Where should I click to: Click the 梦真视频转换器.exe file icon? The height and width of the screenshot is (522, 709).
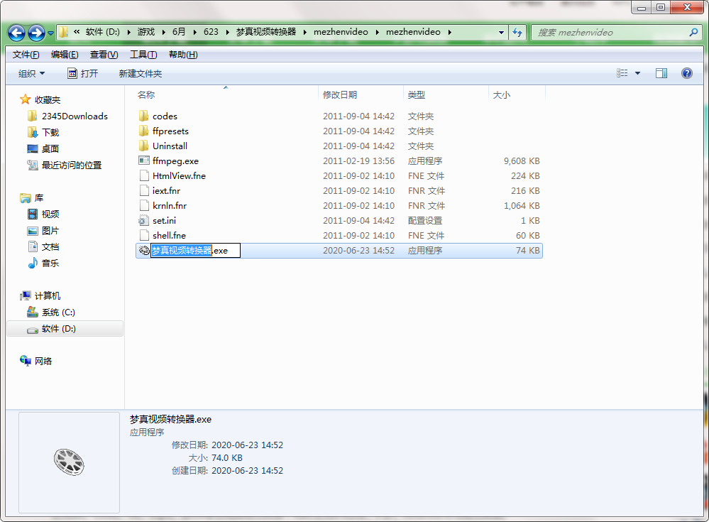[144, 250]
